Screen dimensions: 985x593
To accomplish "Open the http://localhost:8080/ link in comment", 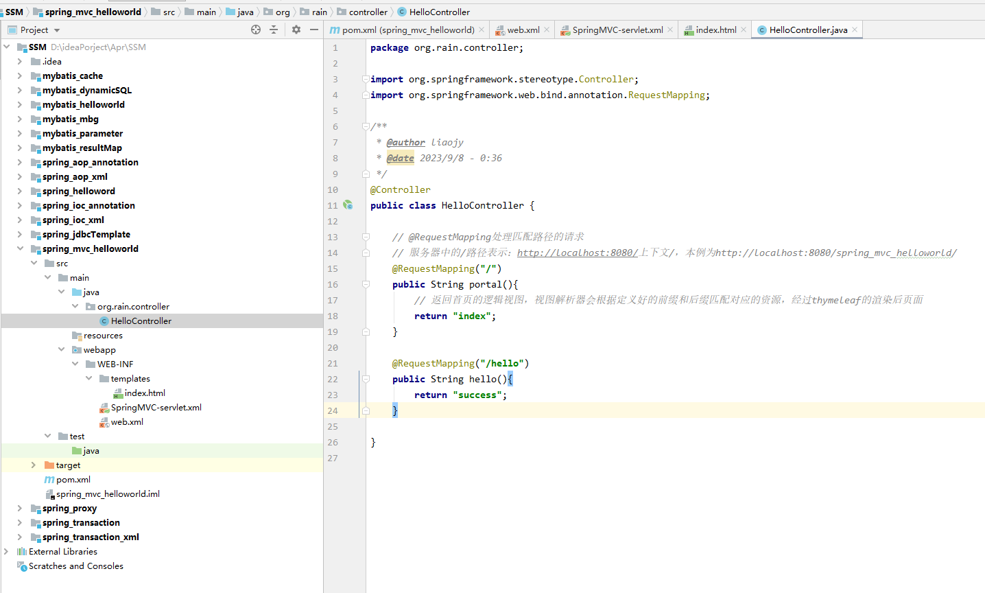I will [578, 253].
